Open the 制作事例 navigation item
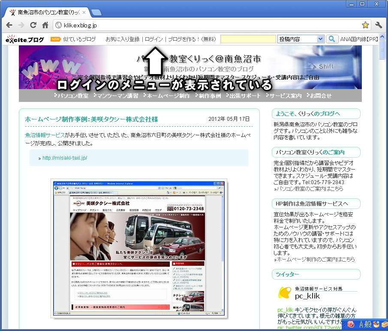 [x=208, y=95]
